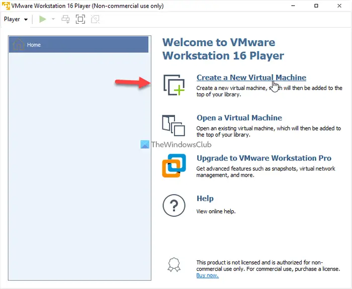Choose Open a Virtual Machine link
Viewport: 352px width, 289px height.
pyautogui.click(x=239, y=118)
